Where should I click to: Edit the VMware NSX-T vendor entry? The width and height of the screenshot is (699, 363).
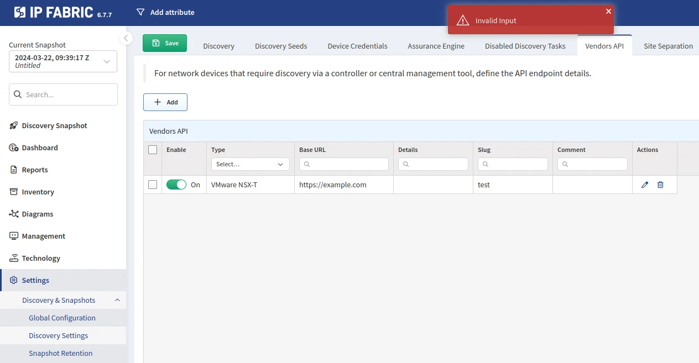tap(644, 185)
